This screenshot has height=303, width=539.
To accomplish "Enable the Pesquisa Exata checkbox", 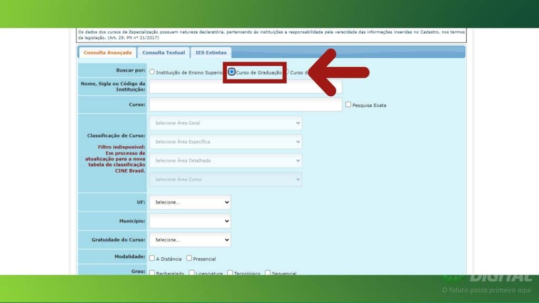I will pyautogui.click(x=348, y=105).
